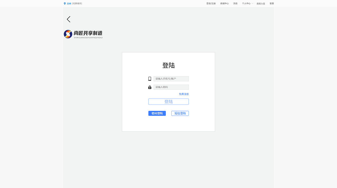Click the 尚匠共享制造 logo
This screenshot has width=337, height=188.
point(83,34)
